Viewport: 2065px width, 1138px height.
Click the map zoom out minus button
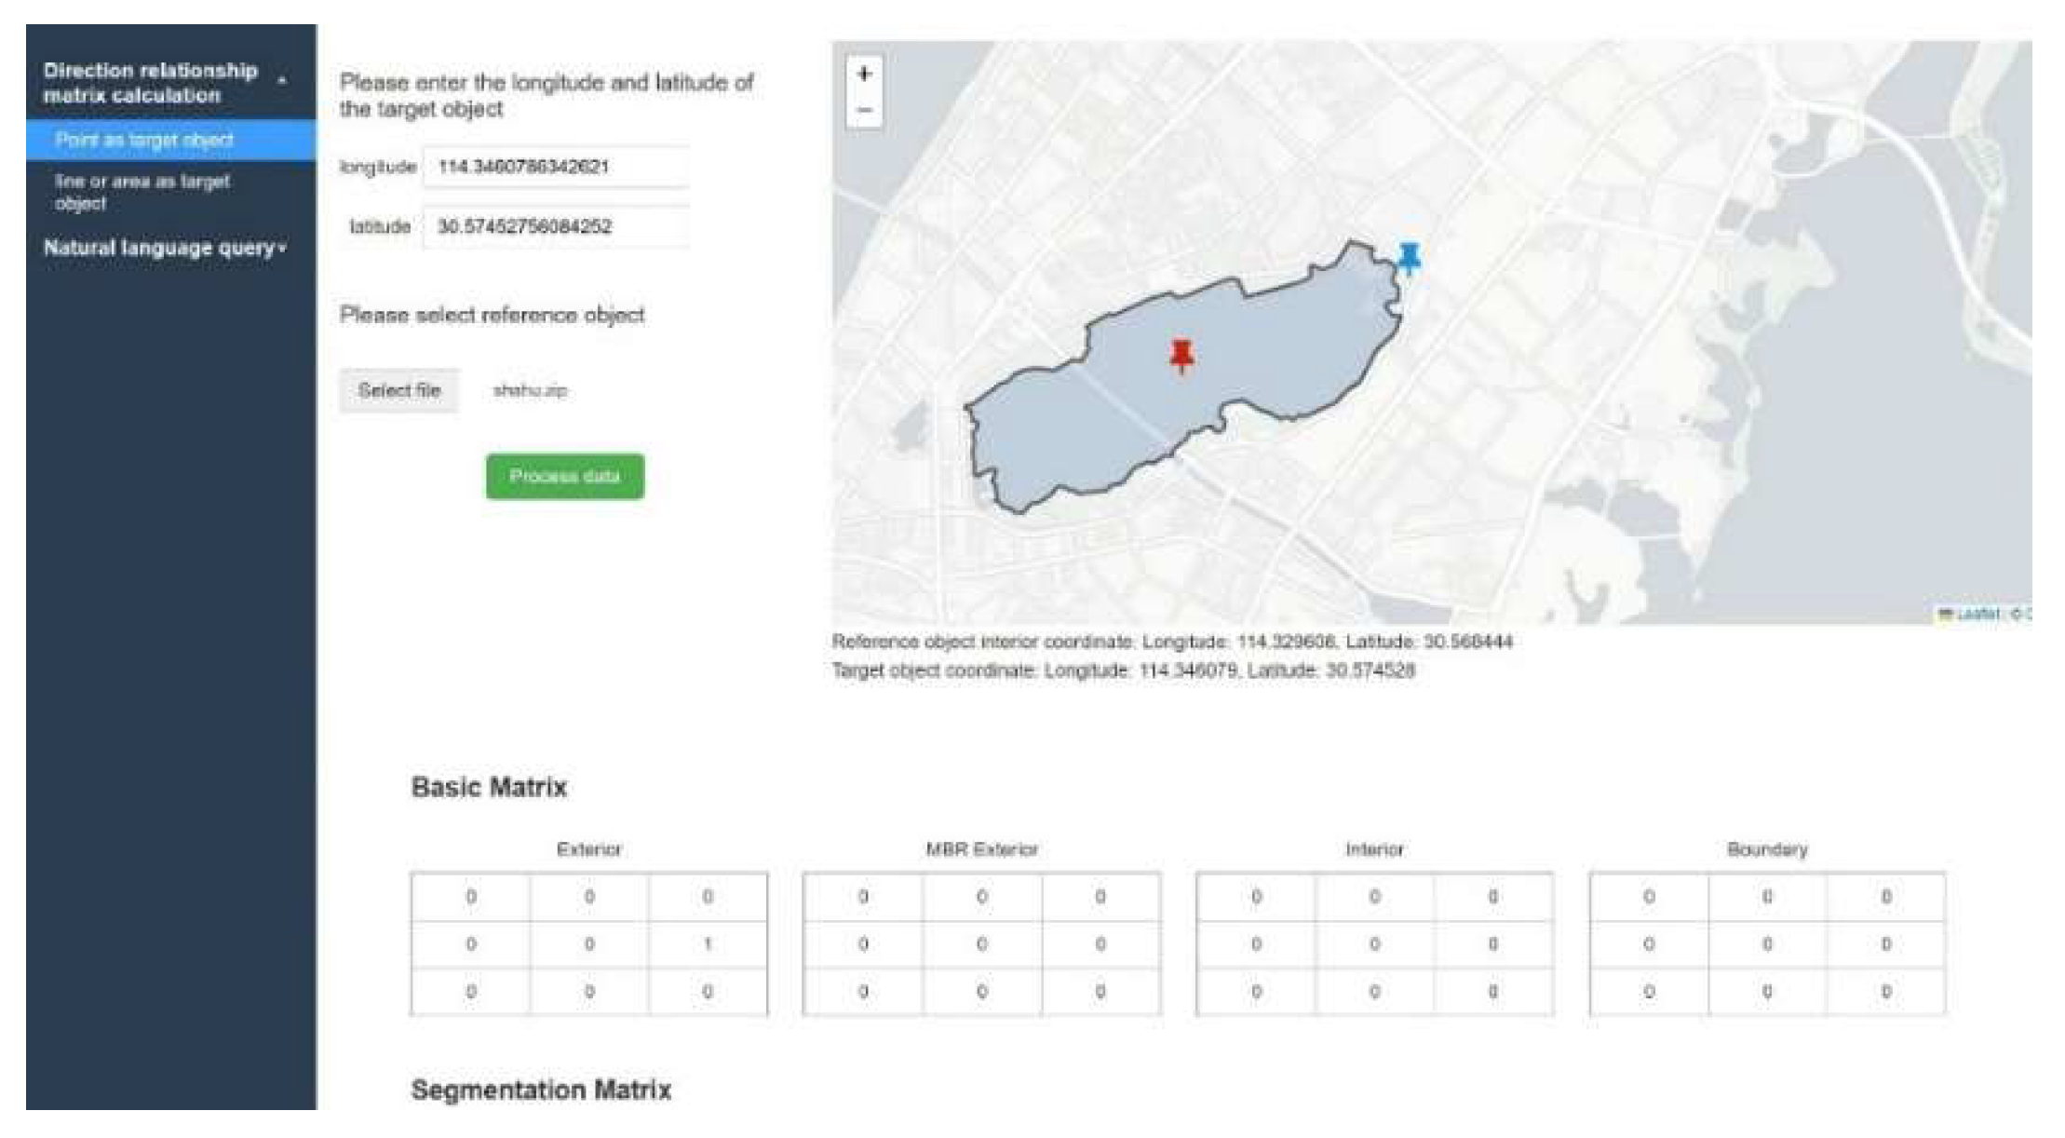tap(864, 110)
